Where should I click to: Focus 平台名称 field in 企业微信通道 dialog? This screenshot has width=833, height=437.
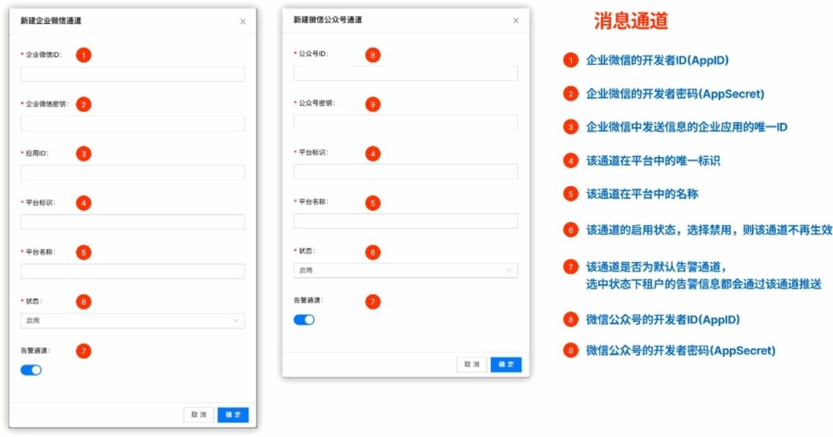(x=133, y=271)
